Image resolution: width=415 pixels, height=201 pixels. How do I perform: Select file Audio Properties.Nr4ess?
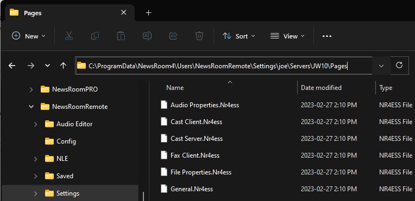click(205, 105)
